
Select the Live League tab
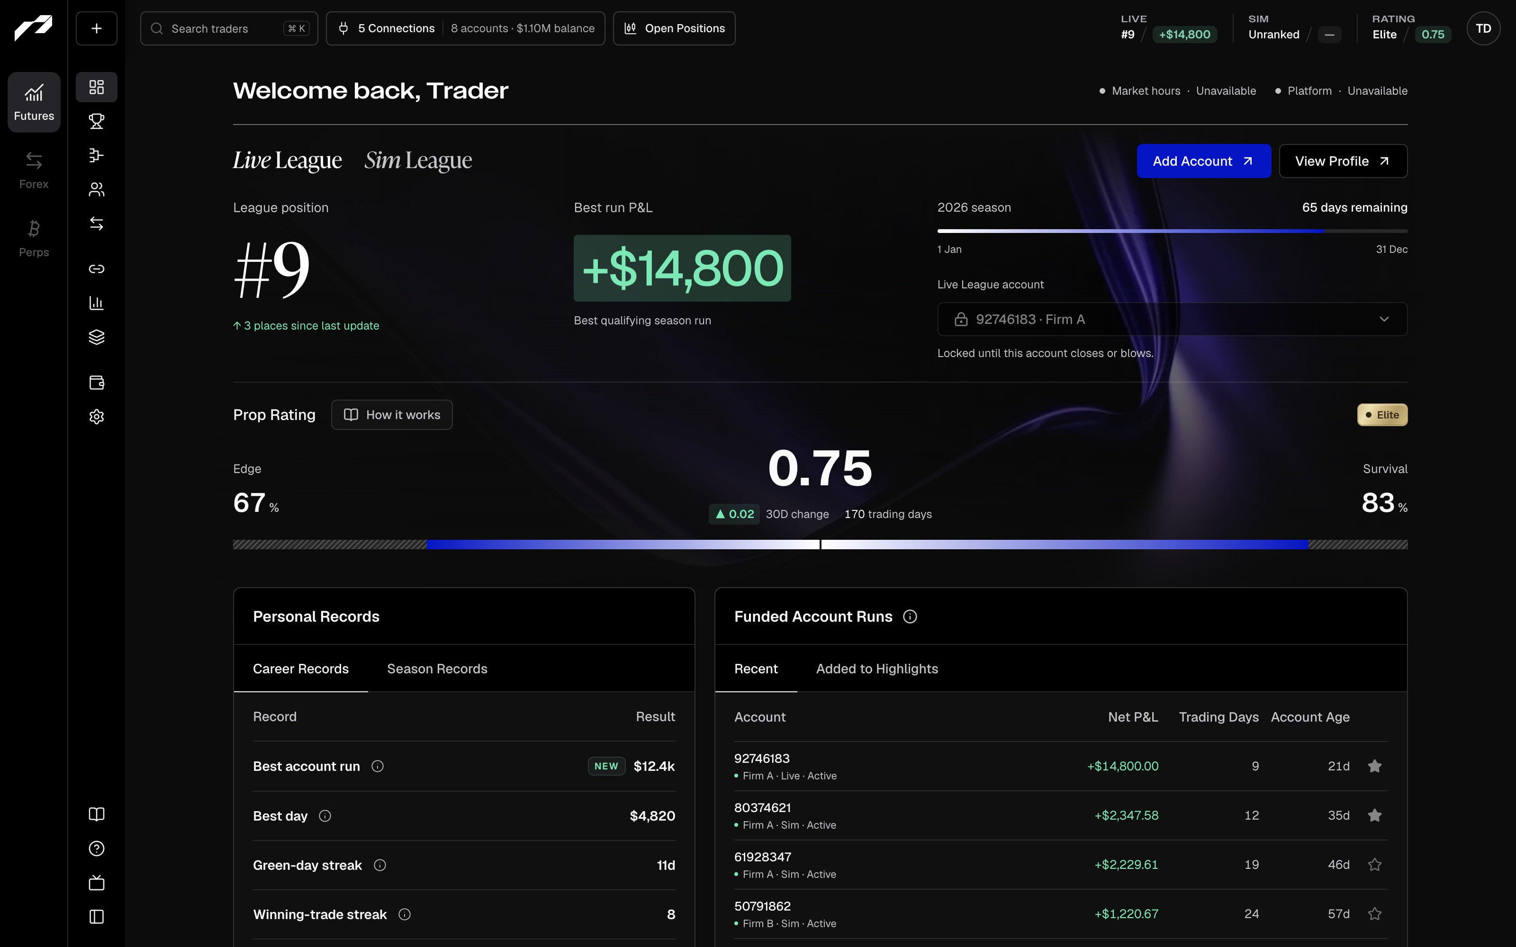click(288, 161)
